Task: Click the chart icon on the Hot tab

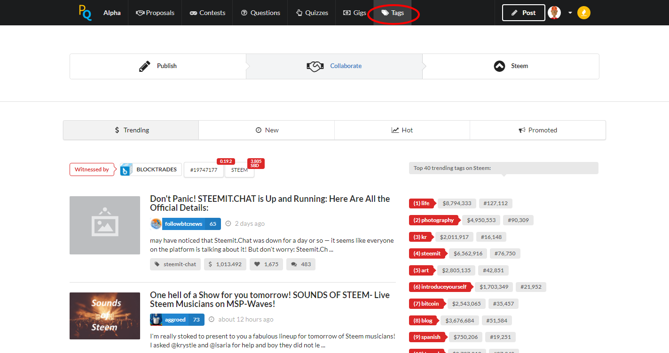Action: [x=395, y=130]
